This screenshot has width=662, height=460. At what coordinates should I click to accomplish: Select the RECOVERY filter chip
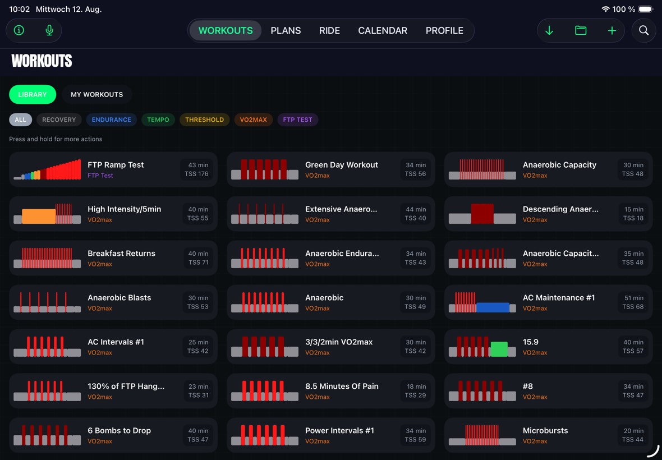[59, 119]
